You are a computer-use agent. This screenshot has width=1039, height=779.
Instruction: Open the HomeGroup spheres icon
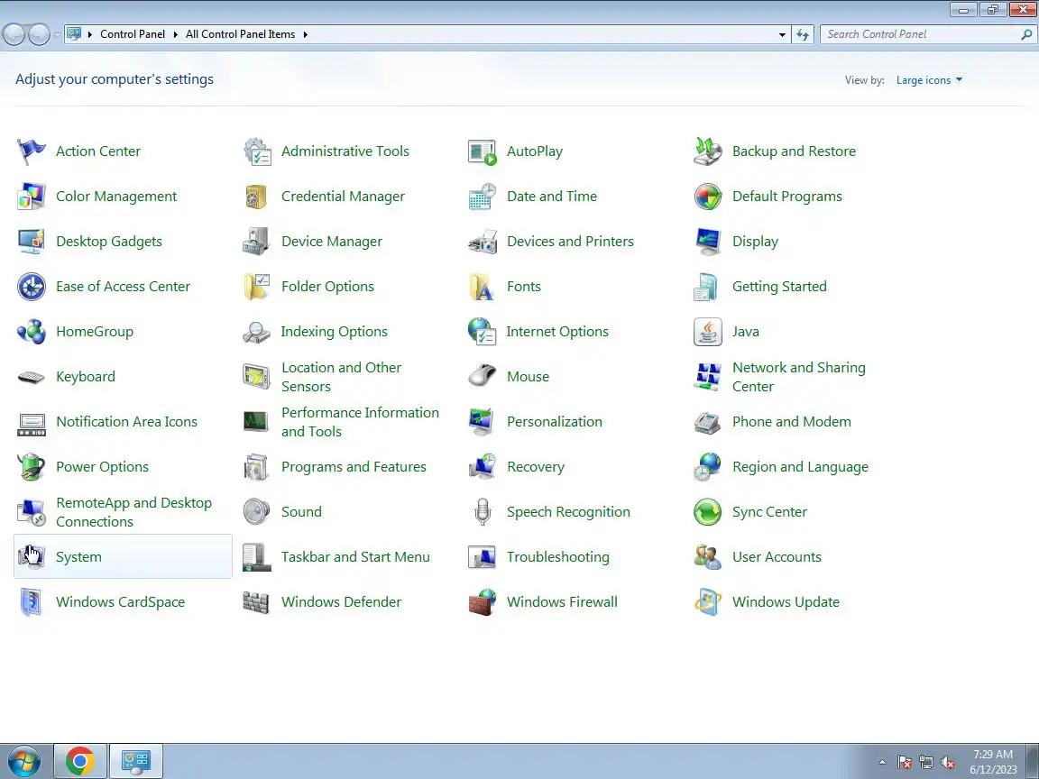[32, 332]
